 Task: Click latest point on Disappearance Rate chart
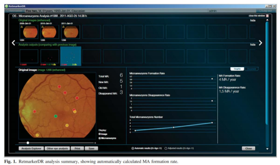(x=212, y=101)
